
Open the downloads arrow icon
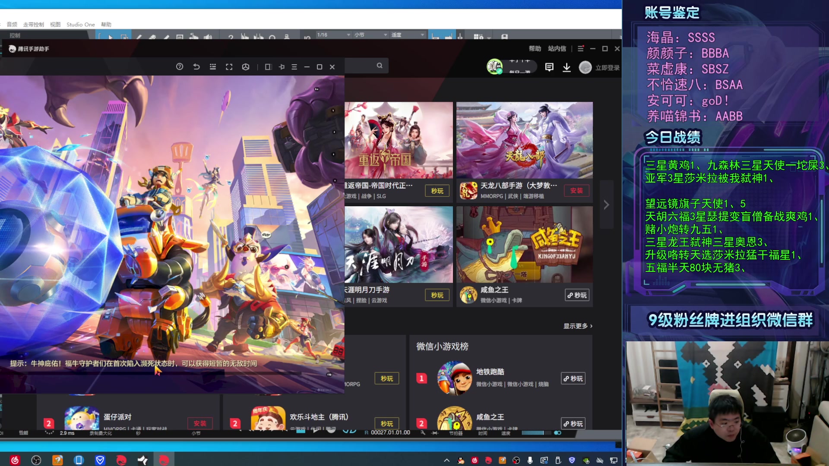click(x=567, y=67)
